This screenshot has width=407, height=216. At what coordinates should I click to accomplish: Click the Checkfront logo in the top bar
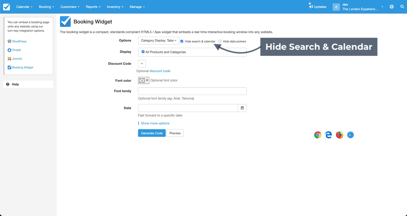(7, 7)
